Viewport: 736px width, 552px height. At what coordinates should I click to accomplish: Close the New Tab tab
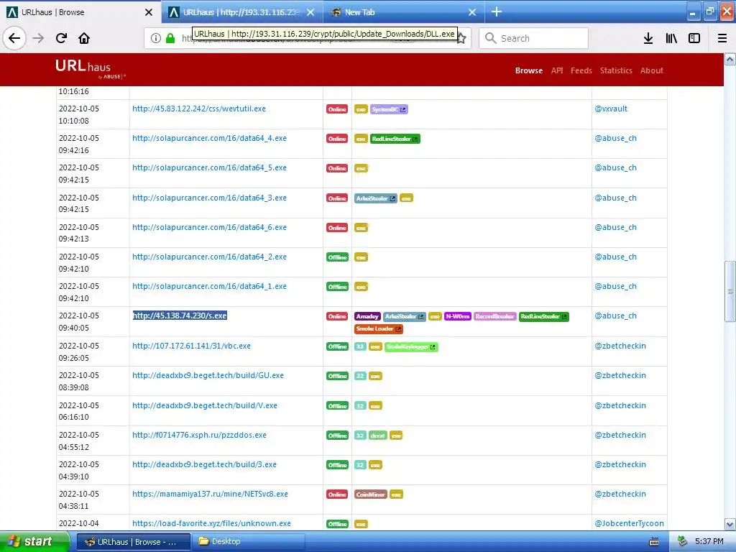tap(472, 12)
